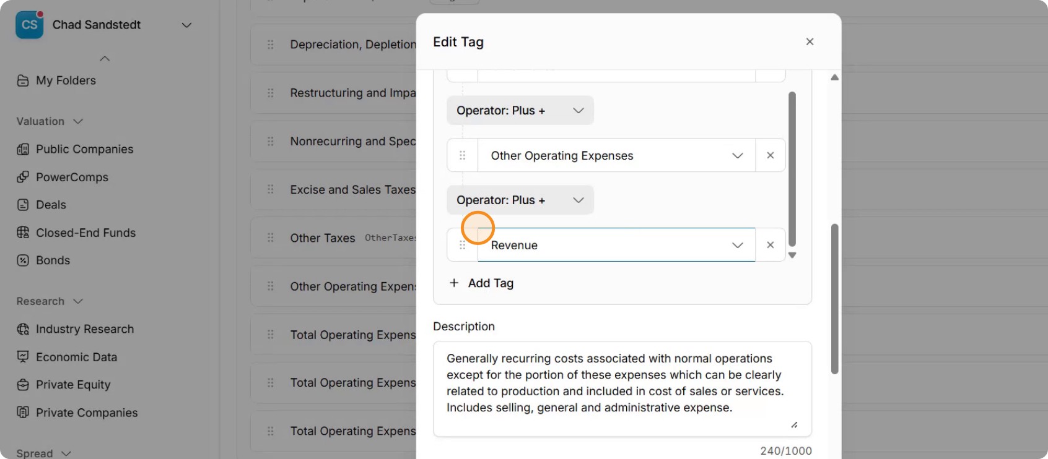Click the Private Equity briefcase icon
Image resolution: width=1048 pixels, height=459 pixels.
(x=23, y=385)
